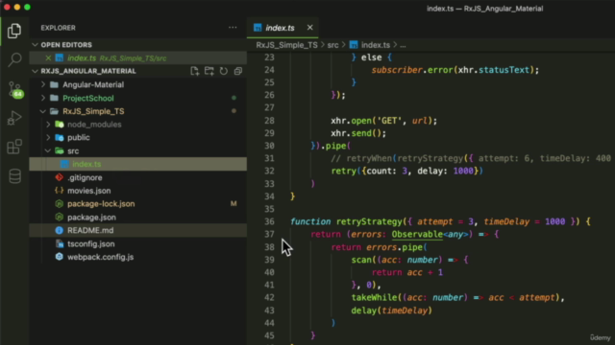Close the index.ts editor tab

click(x=309, y=28)
